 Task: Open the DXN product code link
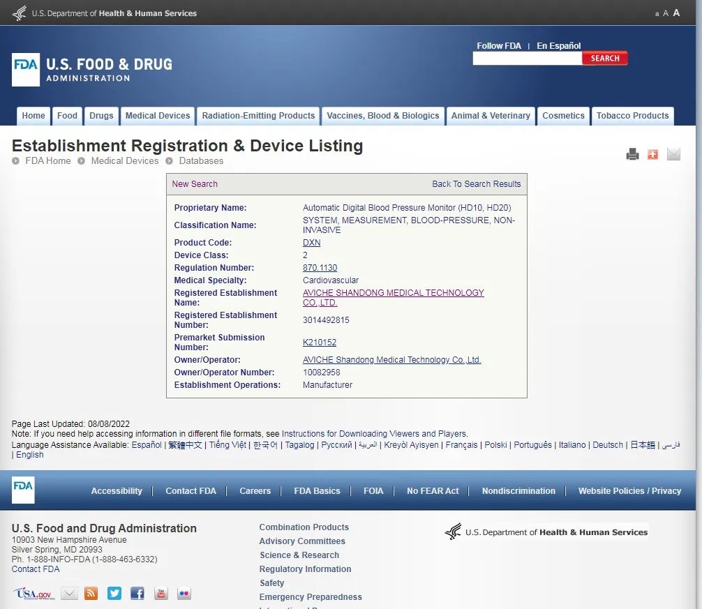(311, 242)
